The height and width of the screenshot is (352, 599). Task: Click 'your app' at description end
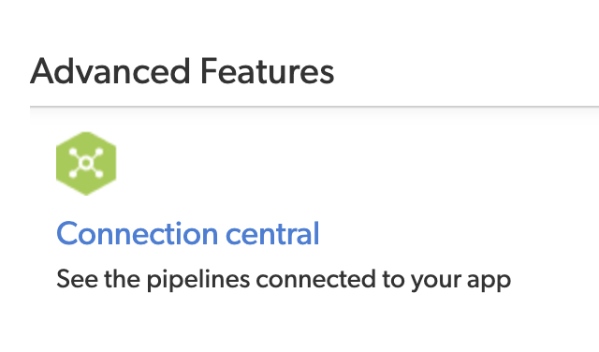(x=460, y=280)
